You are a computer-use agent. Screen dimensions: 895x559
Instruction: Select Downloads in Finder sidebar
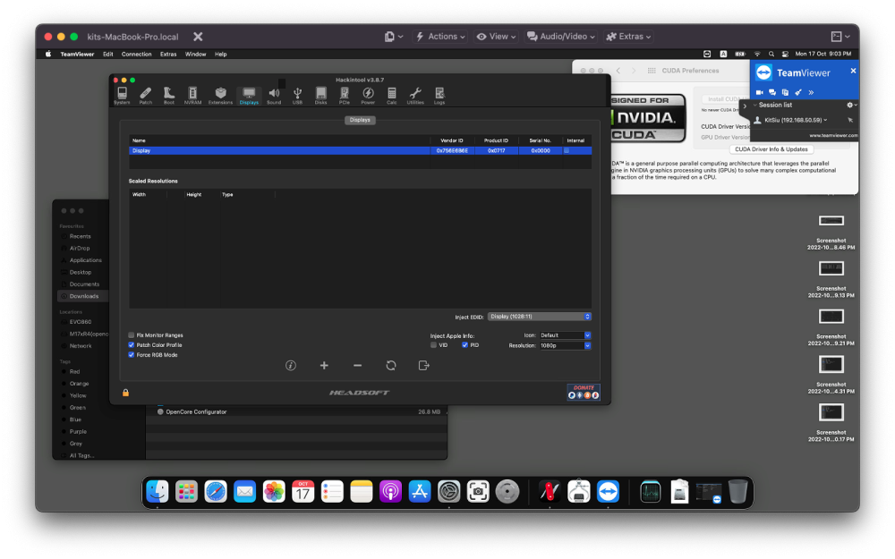pyautogui.click(x=83, y=296)
